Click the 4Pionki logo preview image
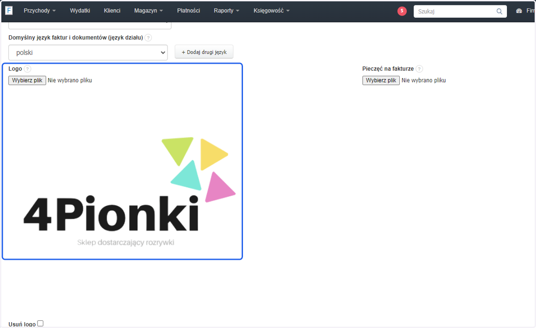Screen dimensions: 536x328 129,192
